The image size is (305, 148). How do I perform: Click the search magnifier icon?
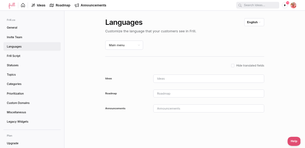tap(240, 5)
